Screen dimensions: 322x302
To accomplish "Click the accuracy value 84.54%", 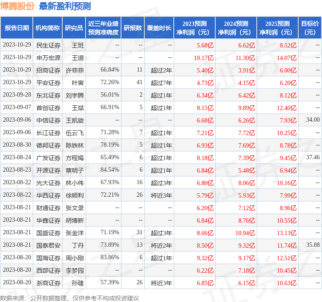I will pyautogui.click(x=110, y=170).
